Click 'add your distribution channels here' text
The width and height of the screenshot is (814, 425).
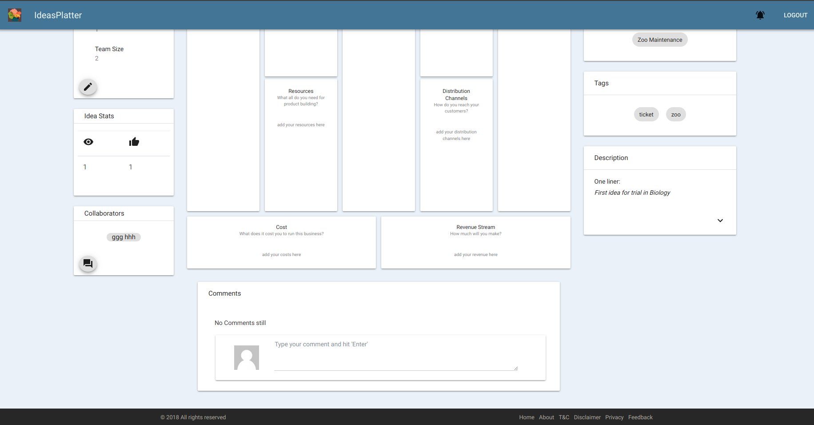(456, 135)
